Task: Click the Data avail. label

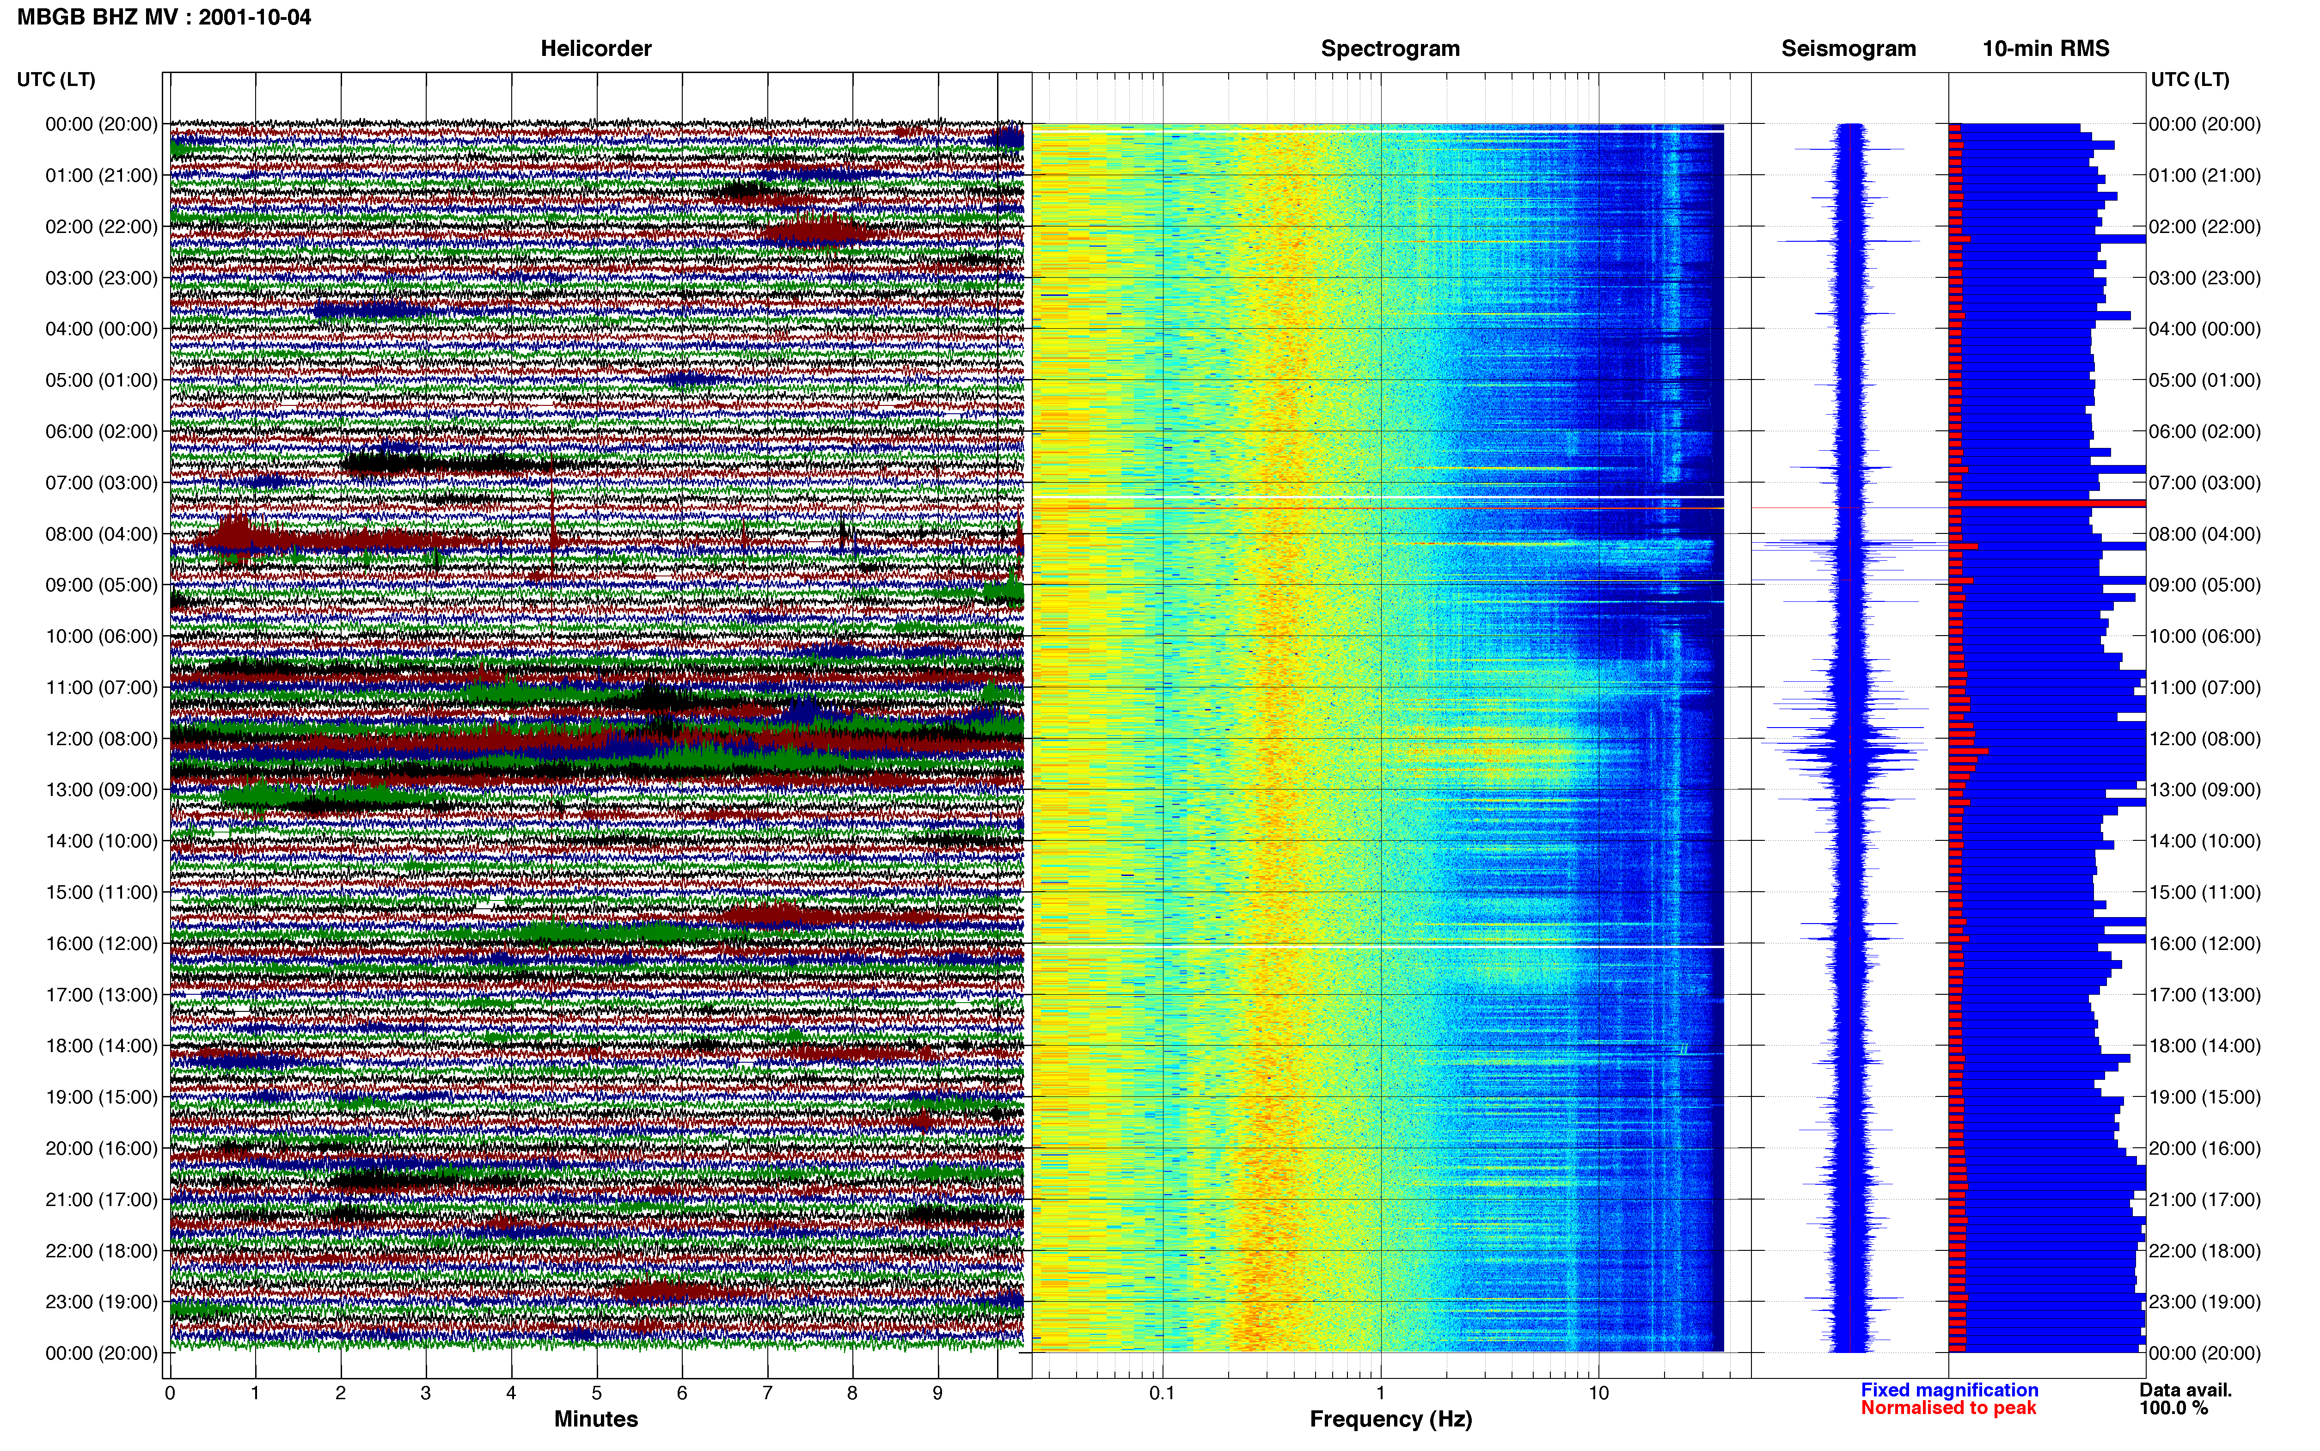Action: pos(2185,1390)
